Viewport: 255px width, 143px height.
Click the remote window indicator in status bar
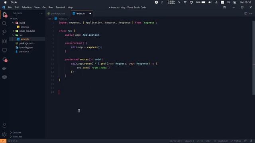pos(3,141)
